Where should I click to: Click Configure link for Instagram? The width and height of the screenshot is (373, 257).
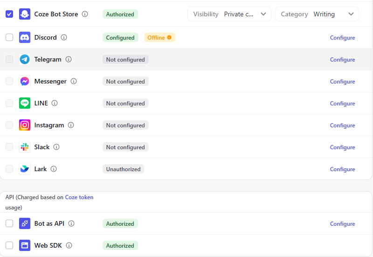coord(342,125)
